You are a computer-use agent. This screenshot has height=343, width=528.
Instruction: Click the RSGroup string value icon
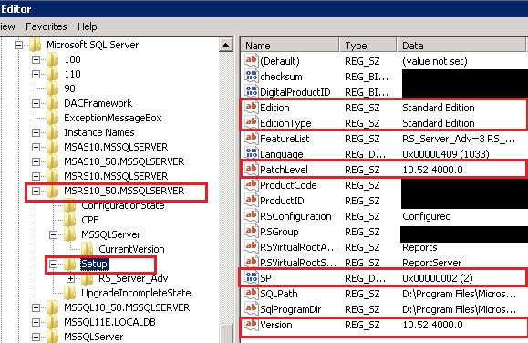point(251,231)
